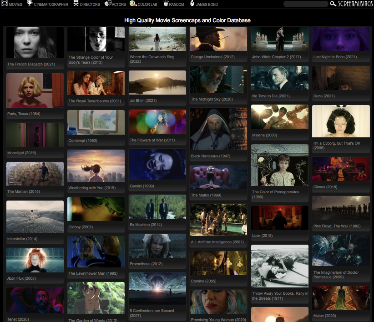
Task: Open the Prometheus (2012) link
Action: coord(146,264)
